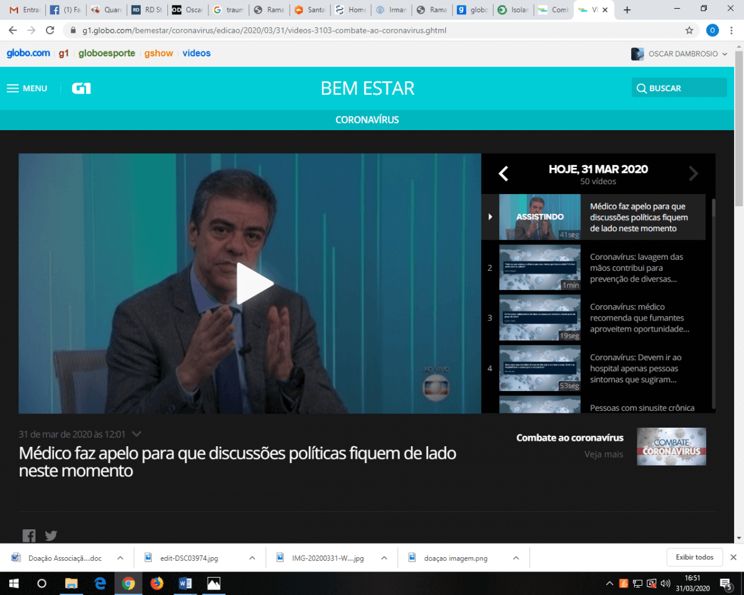Screen dimensions: 744x595
Task: Open Firefox from taskbar
Action: [x=157, y=583]
